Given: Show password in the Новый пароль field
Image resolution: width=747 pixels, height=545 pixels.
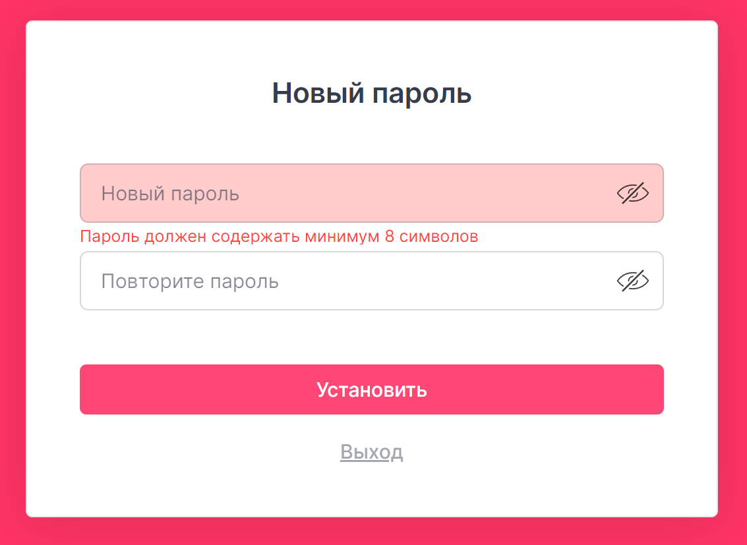Looking at the screenshot, I should click(x=633, y=193).
